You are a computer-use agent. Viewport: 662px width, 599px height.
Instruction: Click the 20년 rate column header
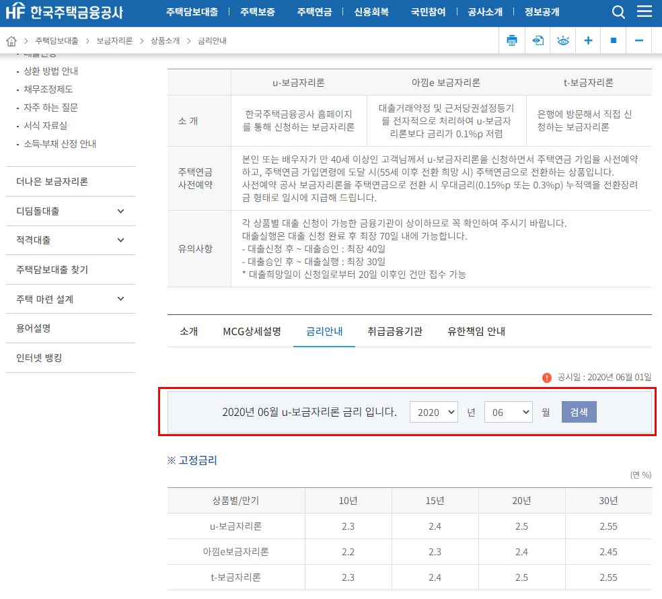tap(522, 501)
